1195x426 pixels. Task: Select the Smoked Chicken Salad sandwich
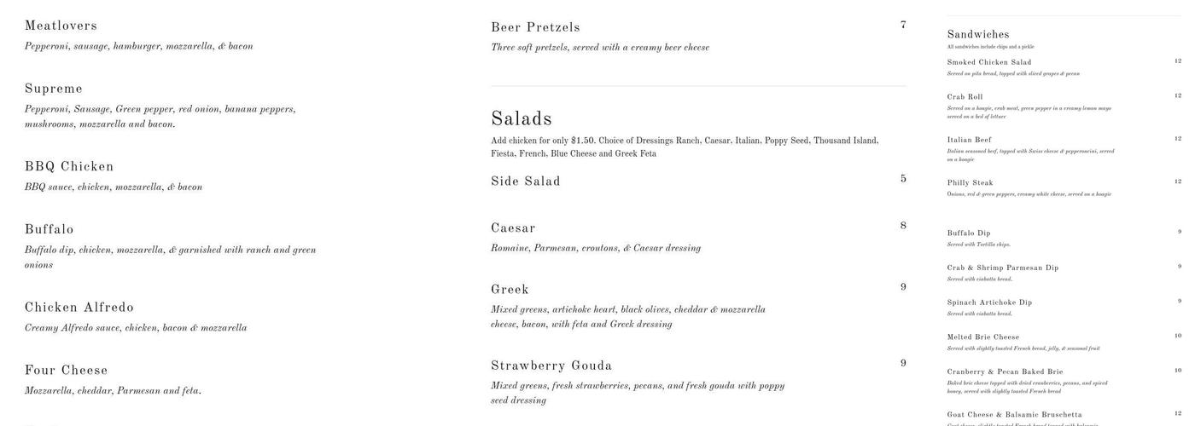989,62
